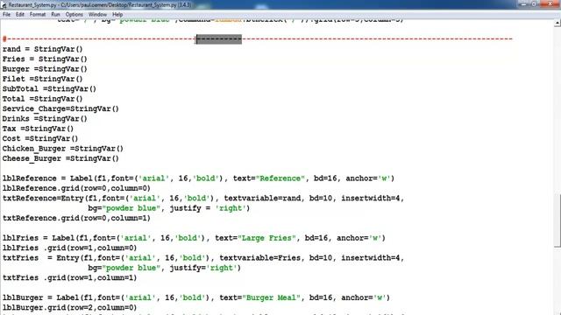
Task: Open the Help menu
Action: point(117,15)
